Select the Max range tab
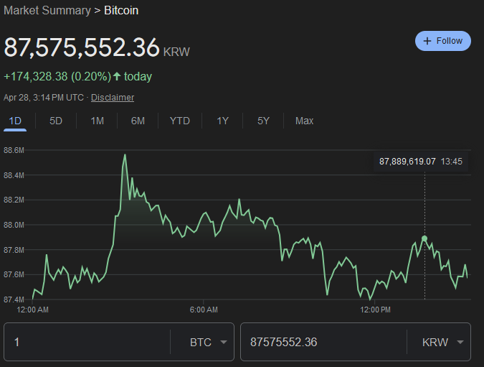The width and height of the screenshot is (484, 367). pos(304,121)
